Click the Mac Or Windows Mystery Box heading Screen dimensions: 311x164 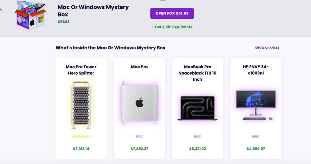pos(93,11)
